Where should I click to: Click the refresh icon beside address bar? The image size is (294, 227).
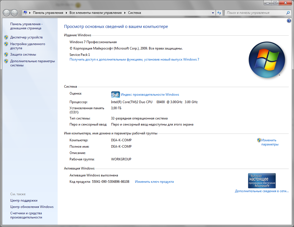pos(219,13)
